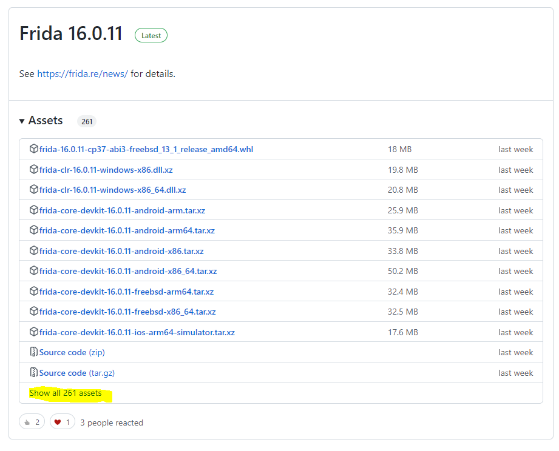The height and width of the screenshot is (451, 559).
Task: Download frida-core-devkit-16.0.11-freebsd-arm64.tar.xz
Action: [x=127, y=292]
